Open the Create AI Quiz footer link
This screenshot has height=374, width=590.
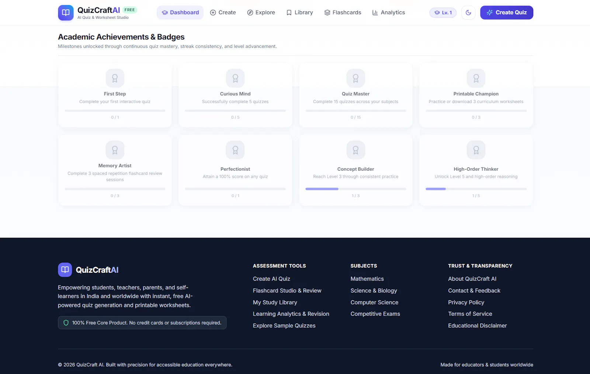point(271,279)
